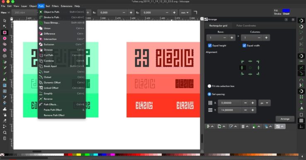Viewport: 306px width, 160px height.
Task: Select the Node edit tool
Action: tap(5, 27)
